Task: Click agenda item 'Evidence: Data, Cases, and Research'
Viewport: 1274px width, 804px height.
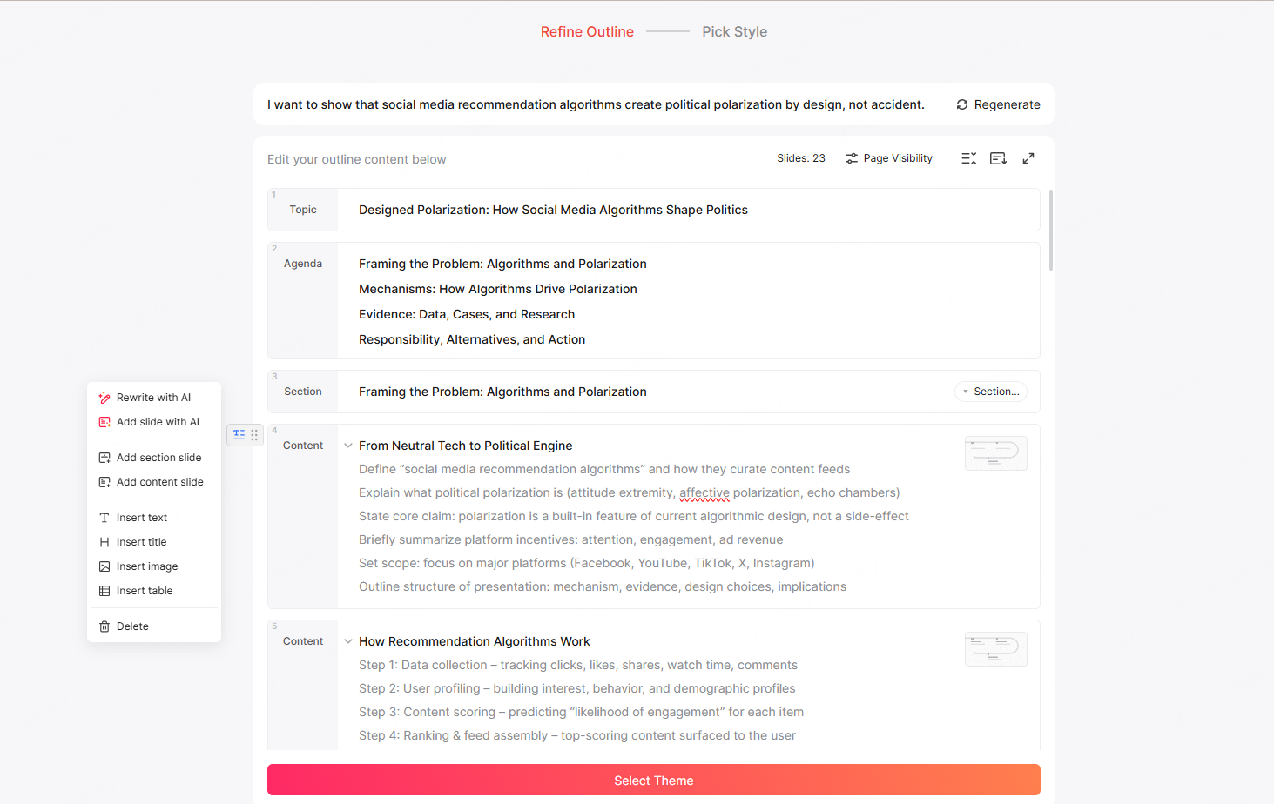Action: [x=467, y=314]
